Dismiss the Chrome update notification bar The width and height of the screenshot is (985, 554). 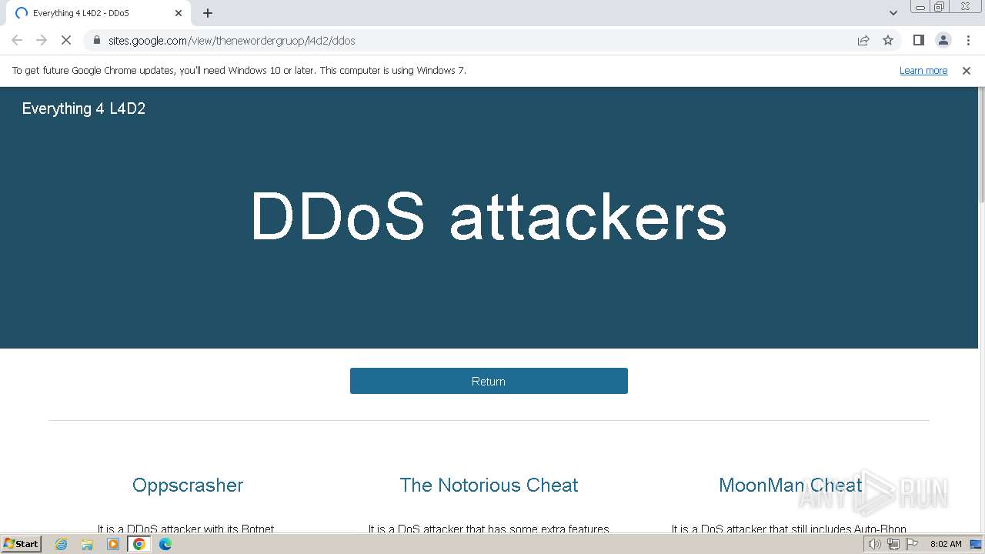967,70
